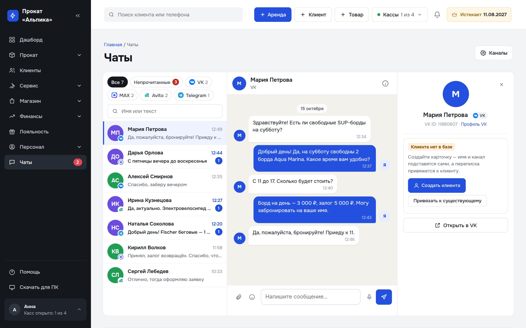Collapse the sidebar with double-chevron icon
The height and width of the screenshot is (328, 526).
[x=78, y=16]
